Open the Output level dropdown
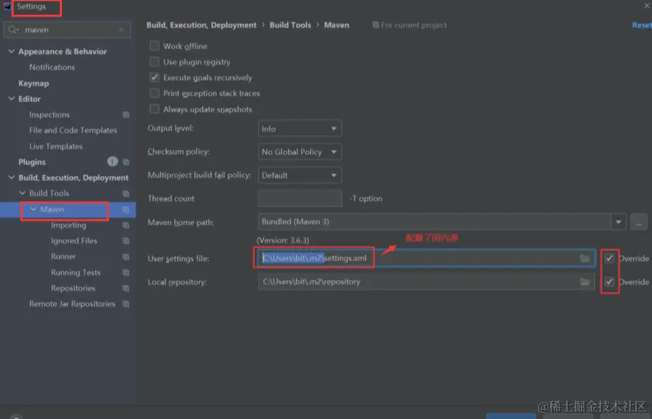Image resolution: width=652 pixels, height=419 pixels. pos(299,129)
